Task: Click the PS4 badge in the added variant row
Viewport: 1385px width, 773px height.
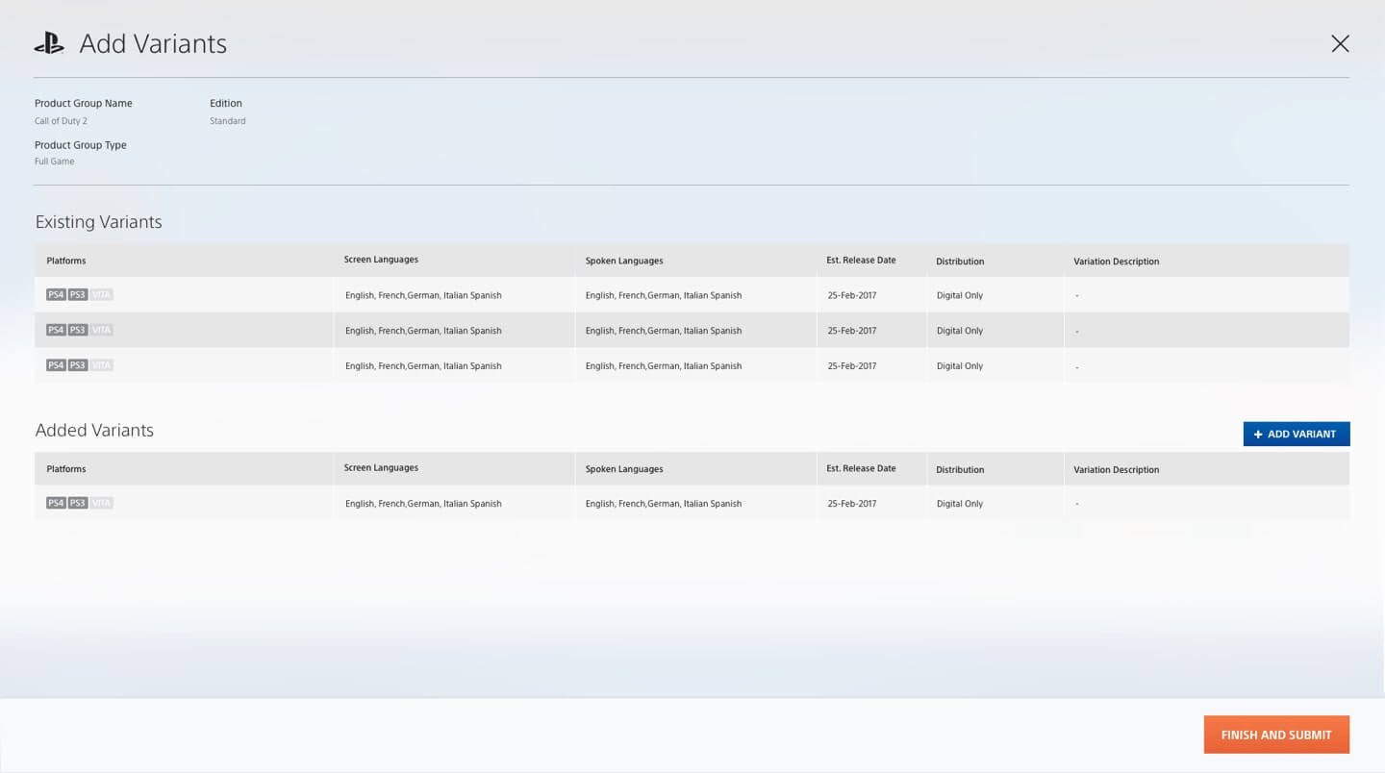Action: (56, 503)
